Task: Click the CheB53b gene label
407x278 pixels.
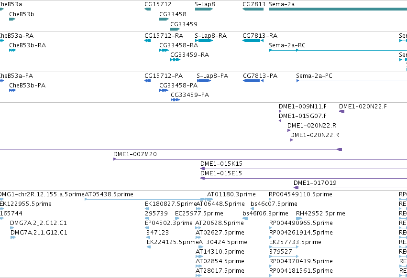Action: pos(22,14)
